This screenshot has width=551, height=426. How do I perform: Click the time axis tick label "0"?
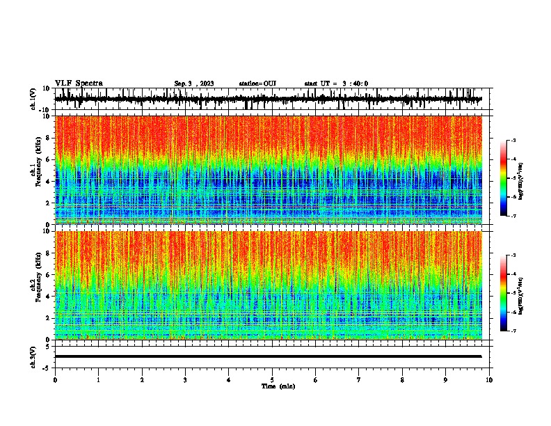(x=55, y=380)
